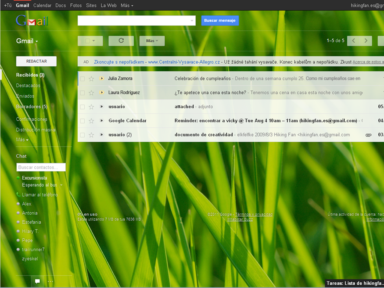Viewport: 384px width, 288px height.
Task: Tick checkbox for 'documento de creatividad' message
Action: click(82, 135)
